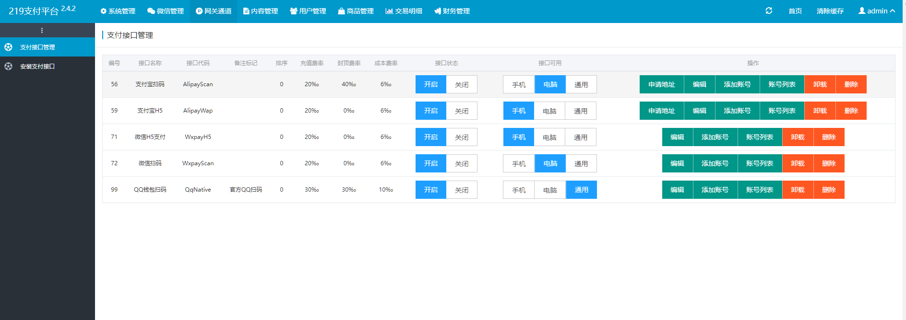Select 通用 for 微信H5支付 row
The image size is (906, 320).
click(581, 137)
